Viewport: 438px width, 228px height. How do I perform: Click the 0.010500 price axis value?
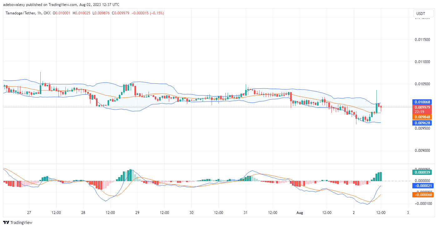422,84
